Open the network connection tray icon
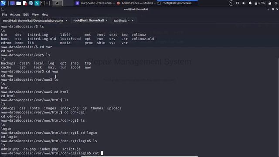279x157 pixels. coord(238,3)
